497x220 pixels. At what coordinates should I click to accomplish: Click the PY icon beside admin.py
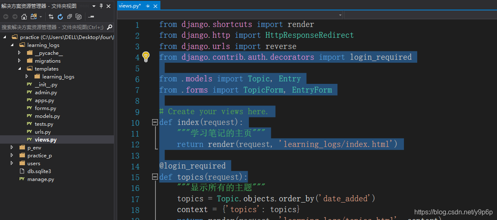click(x=30, y=92)
